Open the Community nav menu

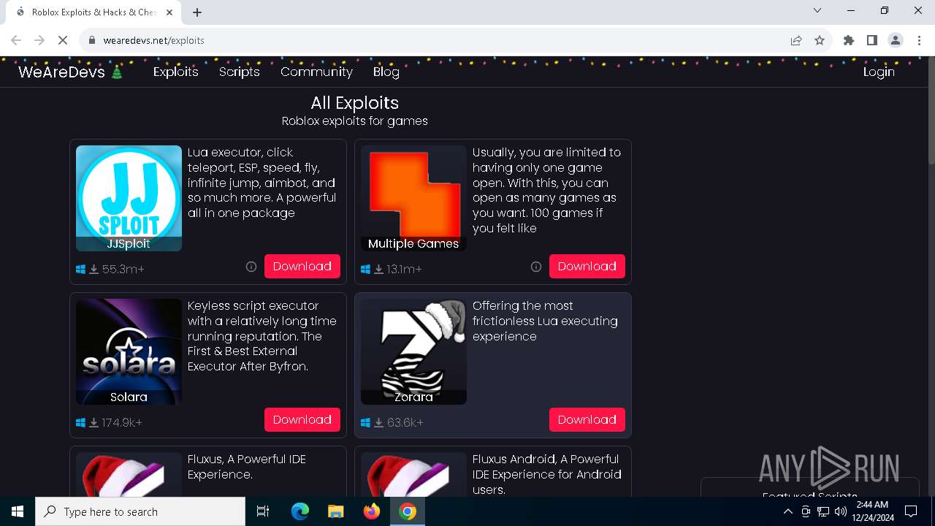coord(316,72)
